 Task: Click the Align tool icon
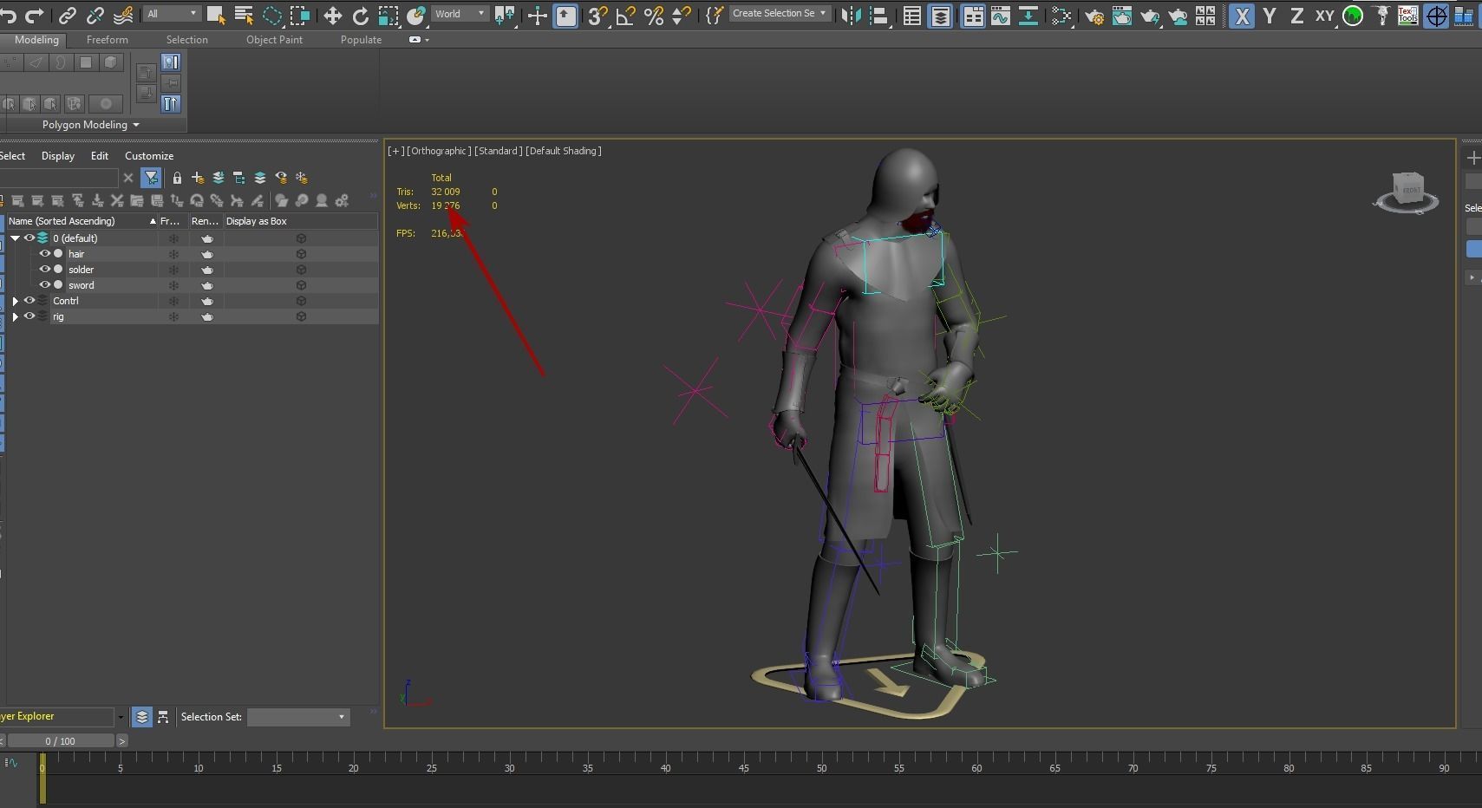[x=878, y=15]
